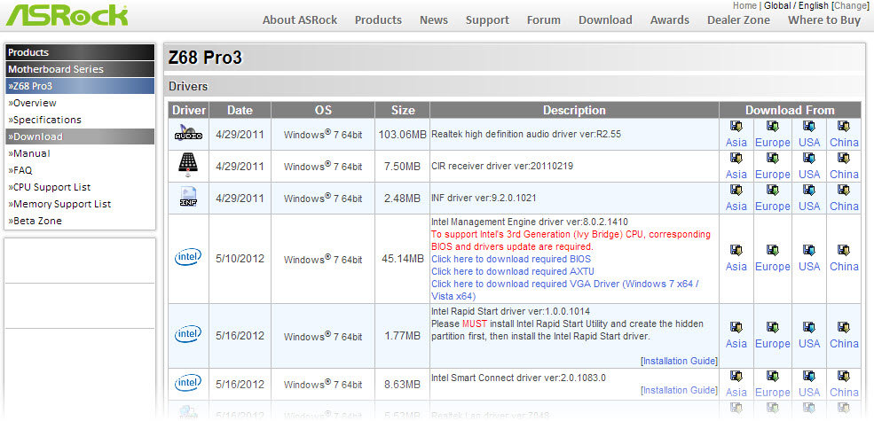Open the About ASRock menu
This screenshot has height=421, width=874.
[x=300, y=20]
